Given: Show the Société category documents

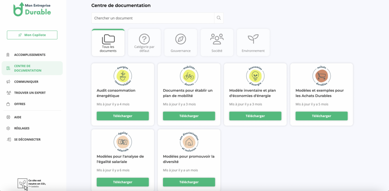Looking at the screenshot, I should pos(217,43).
